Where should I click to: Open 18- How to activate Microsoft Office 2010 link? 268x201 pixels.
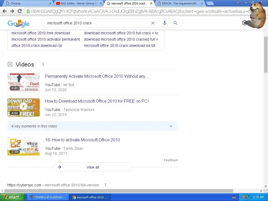[x=82, y=140]
